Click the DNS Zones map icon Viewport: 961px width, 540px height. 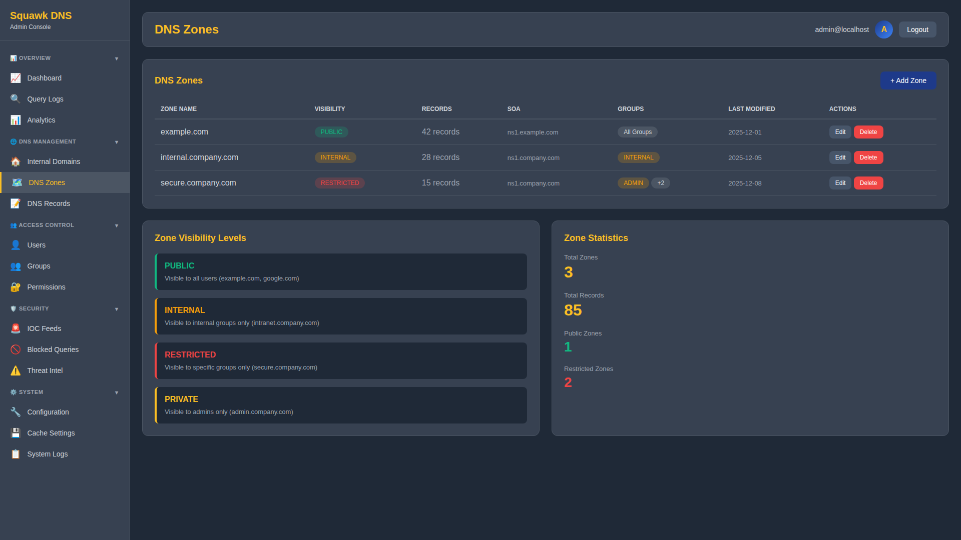(x=17, y=182)
